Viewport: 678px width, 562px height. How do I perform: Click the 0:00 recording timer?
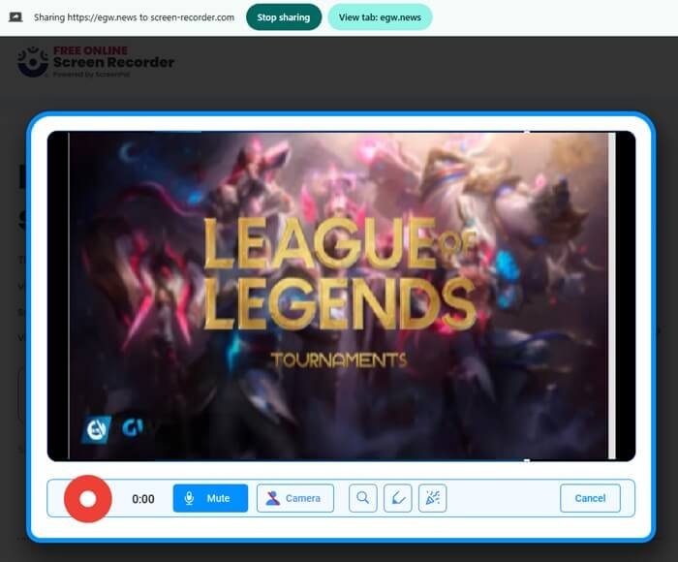coord(143,499)
